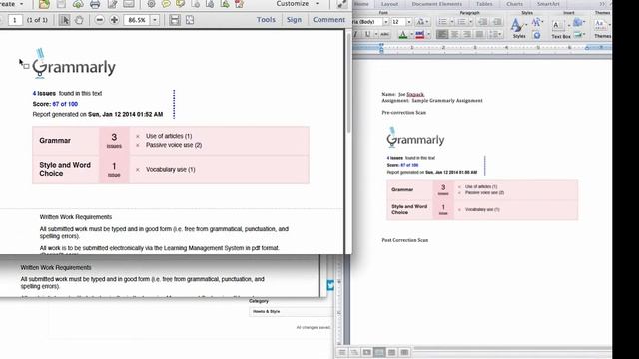Toggle strikethrough ABC formatting in Word
This screenshot has width=639, height=359.
[384, 35]
